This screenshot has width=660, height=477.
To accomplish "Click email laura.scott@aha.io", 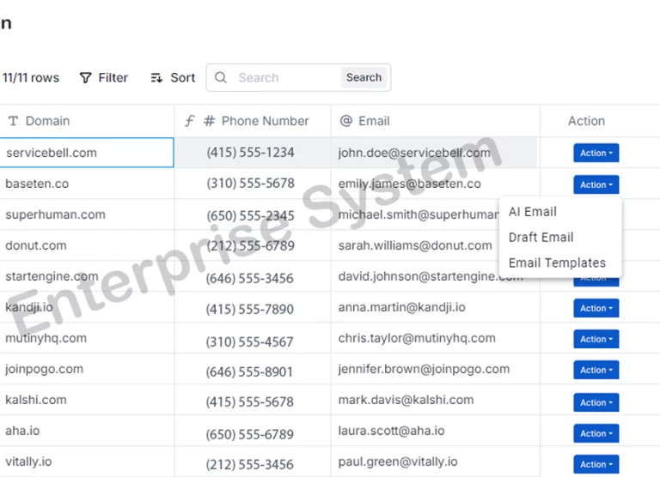I will (391, 431).
